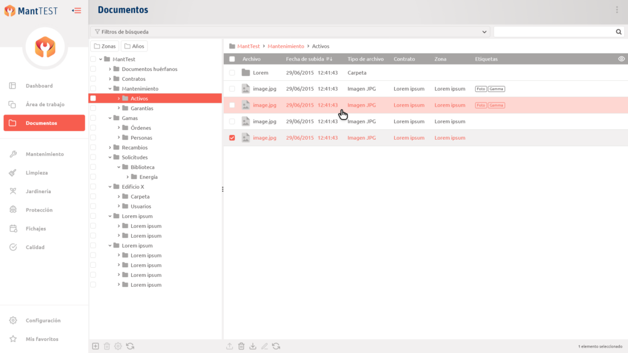Collapse the Mantenimiento tree folder
The width and height of the screenshot is (628, 353).
110,89
